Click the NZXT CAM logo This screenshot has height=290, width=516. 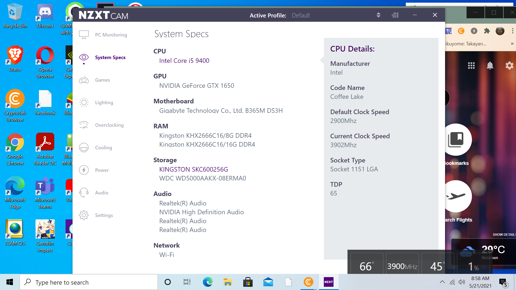(x=103, y=15)
